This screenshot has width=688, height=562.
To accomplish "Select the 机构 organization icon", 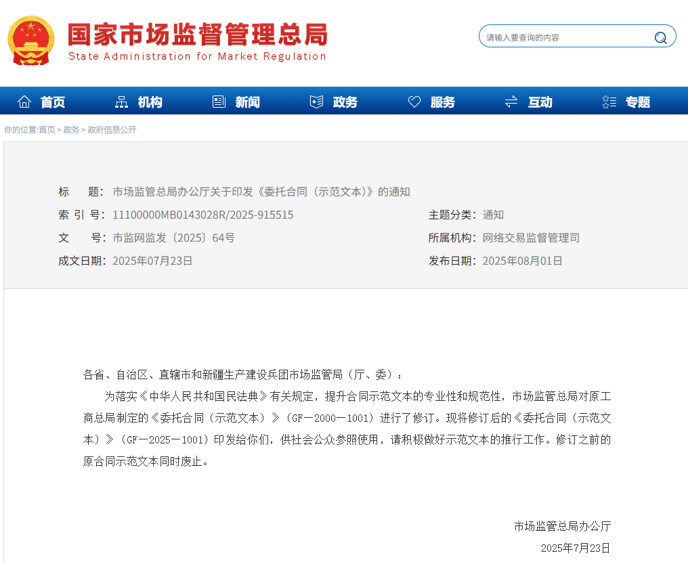I will [122, 101].
